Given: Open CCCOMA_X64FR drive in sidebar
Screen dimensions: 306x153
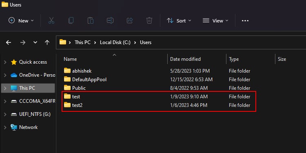Looking at the screenshot, I should tap(37, 101).
